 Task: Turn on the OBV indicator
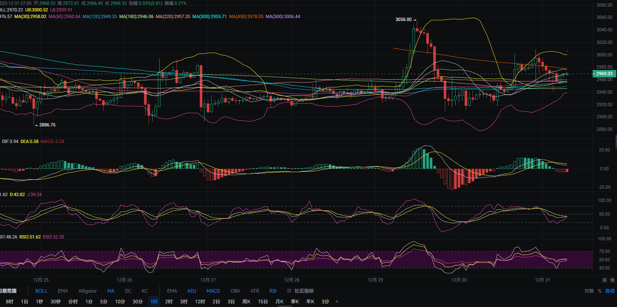(x=235, y=291)
